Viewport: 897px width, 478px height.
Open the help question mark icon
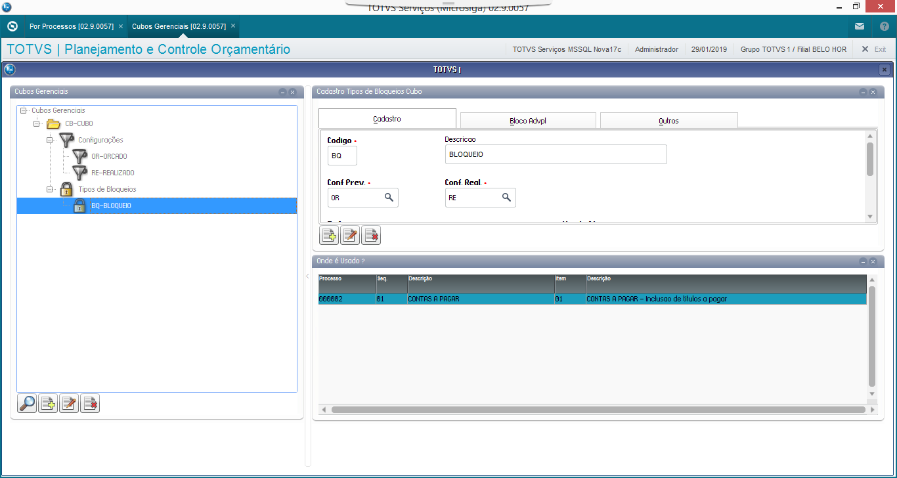(x=884, y=26)
